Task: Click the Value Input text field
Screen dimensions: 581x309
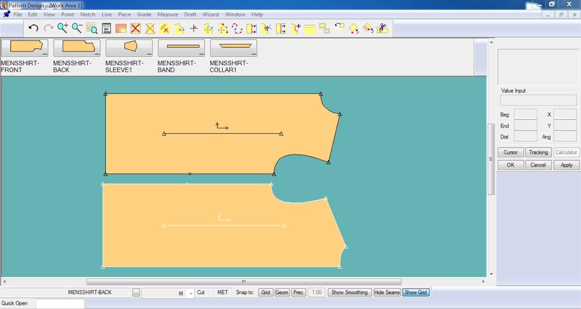Action: click(539, 100)
